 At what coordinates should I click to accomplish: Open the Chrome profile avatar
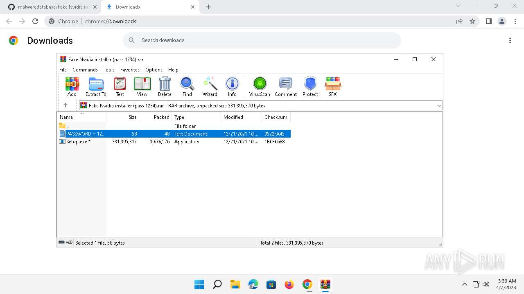(x=502, y=21)
